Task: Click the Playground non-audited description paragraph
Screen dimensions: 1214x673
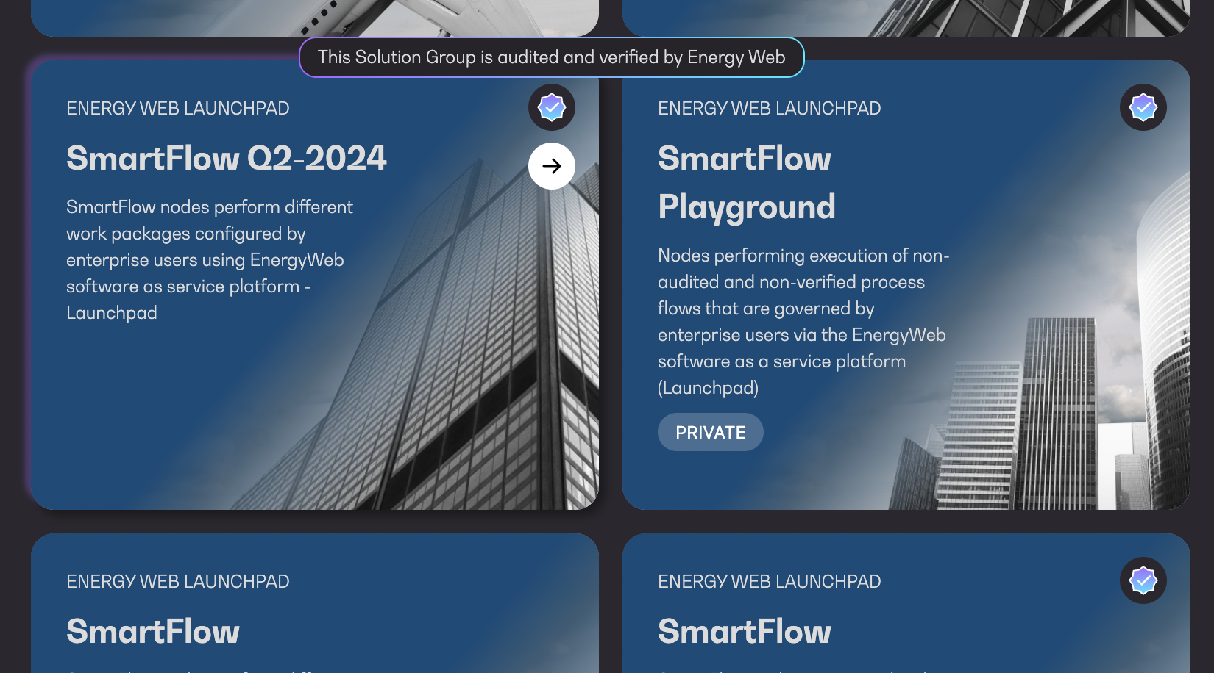Action: click(x=803, y=321)
